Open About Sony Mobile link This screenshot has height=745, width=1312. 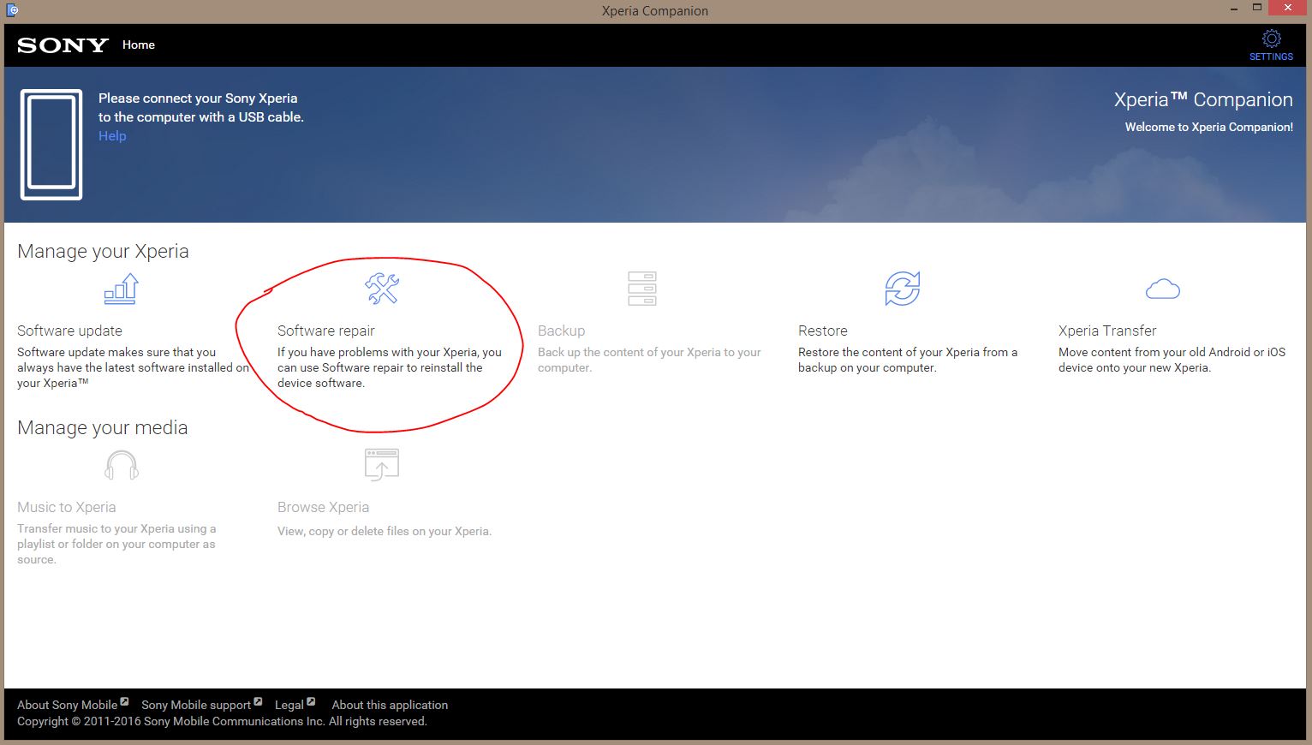point(67,705)
